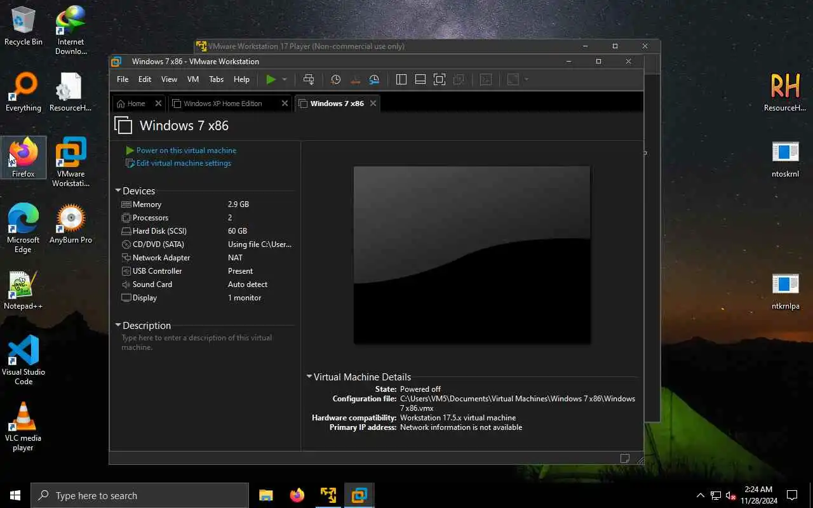Close the Home tab

click(x=158, y=104)
